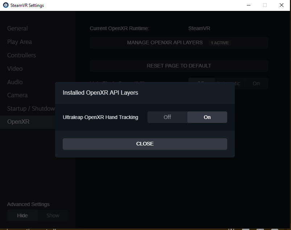
Task: Open the General settings tab
Action: coord(17,28)
